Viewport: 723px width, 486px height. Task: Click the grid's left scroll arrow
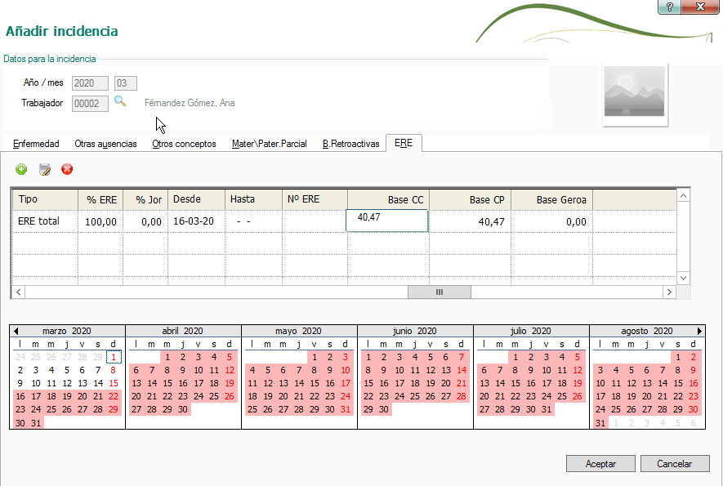tap(19, 292)
